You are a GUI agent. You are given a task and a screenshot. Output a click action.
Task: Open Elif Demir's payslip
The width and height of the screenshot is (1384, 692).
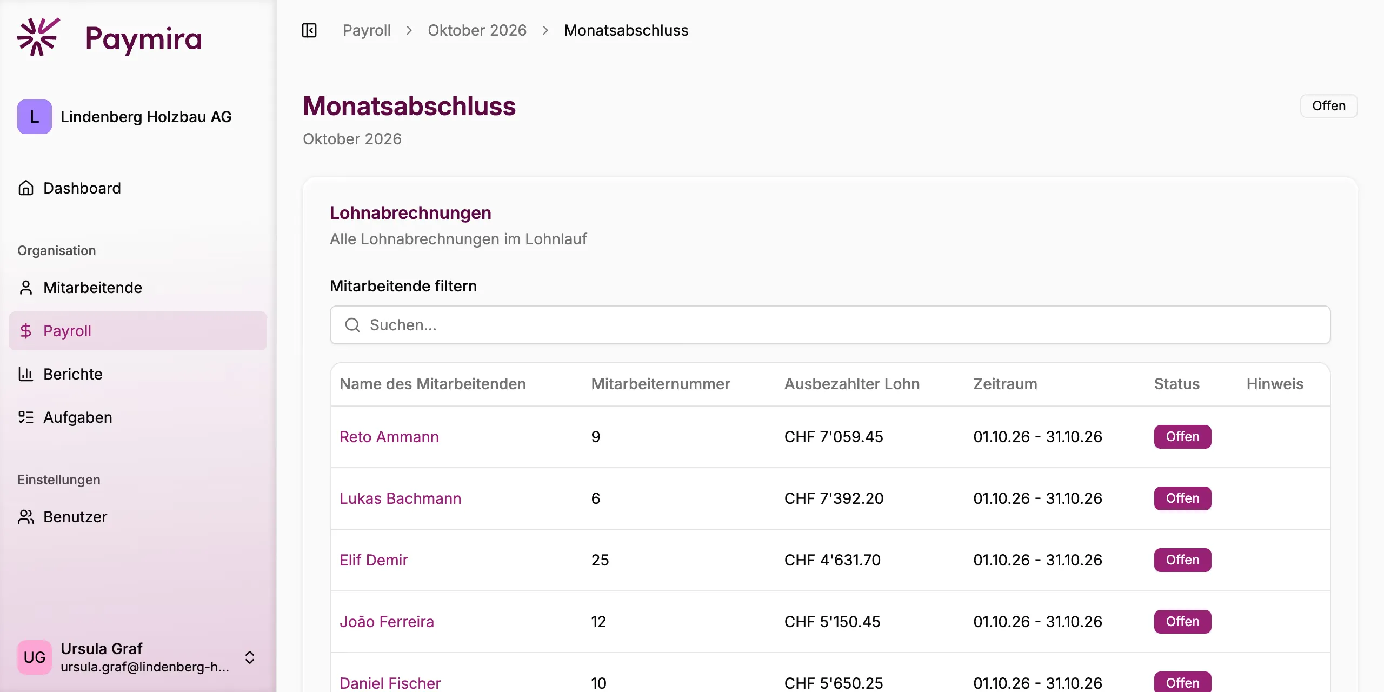click(374, 560)
